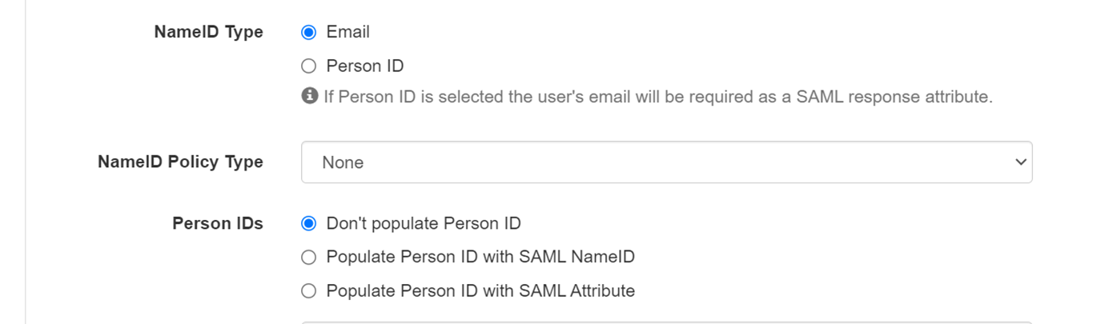1113x324 pixels.
Task: Choose the Person ID NameID Type radio
Action: click(309, 66)
